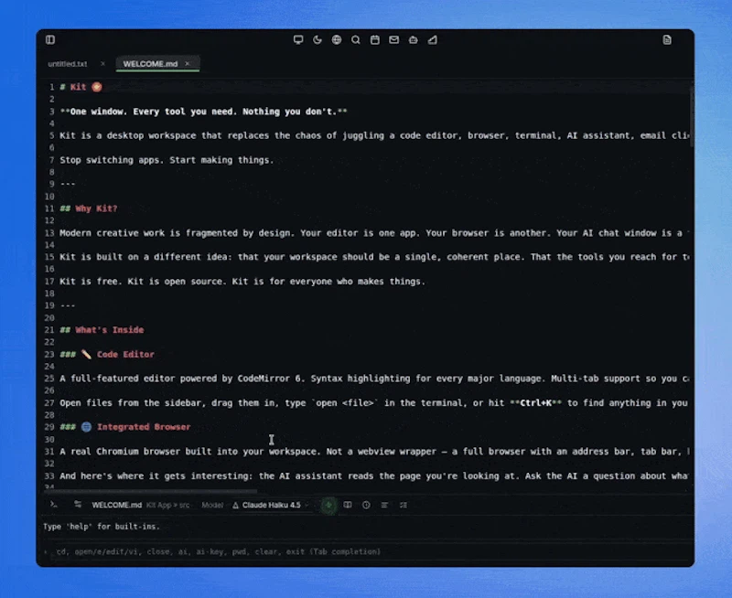Click the split-view book icon in bottom bar

348,505
